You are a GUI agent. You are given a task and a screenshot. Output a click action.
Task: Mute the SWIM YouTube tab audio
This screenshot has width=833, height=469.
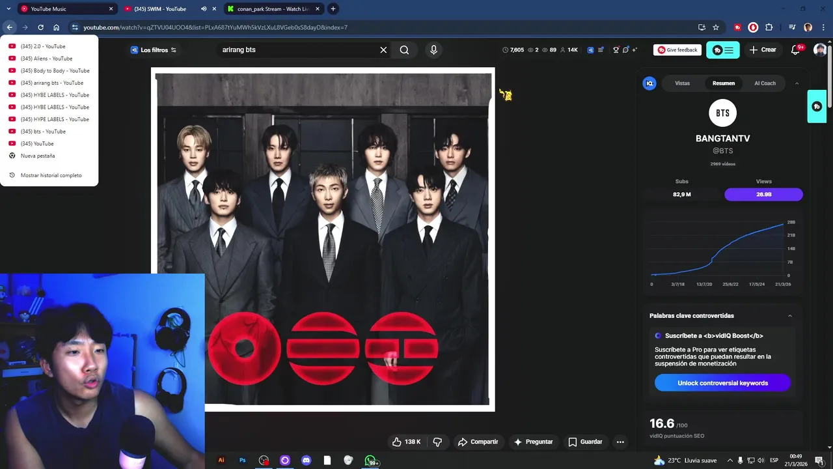tap(204, 9)
